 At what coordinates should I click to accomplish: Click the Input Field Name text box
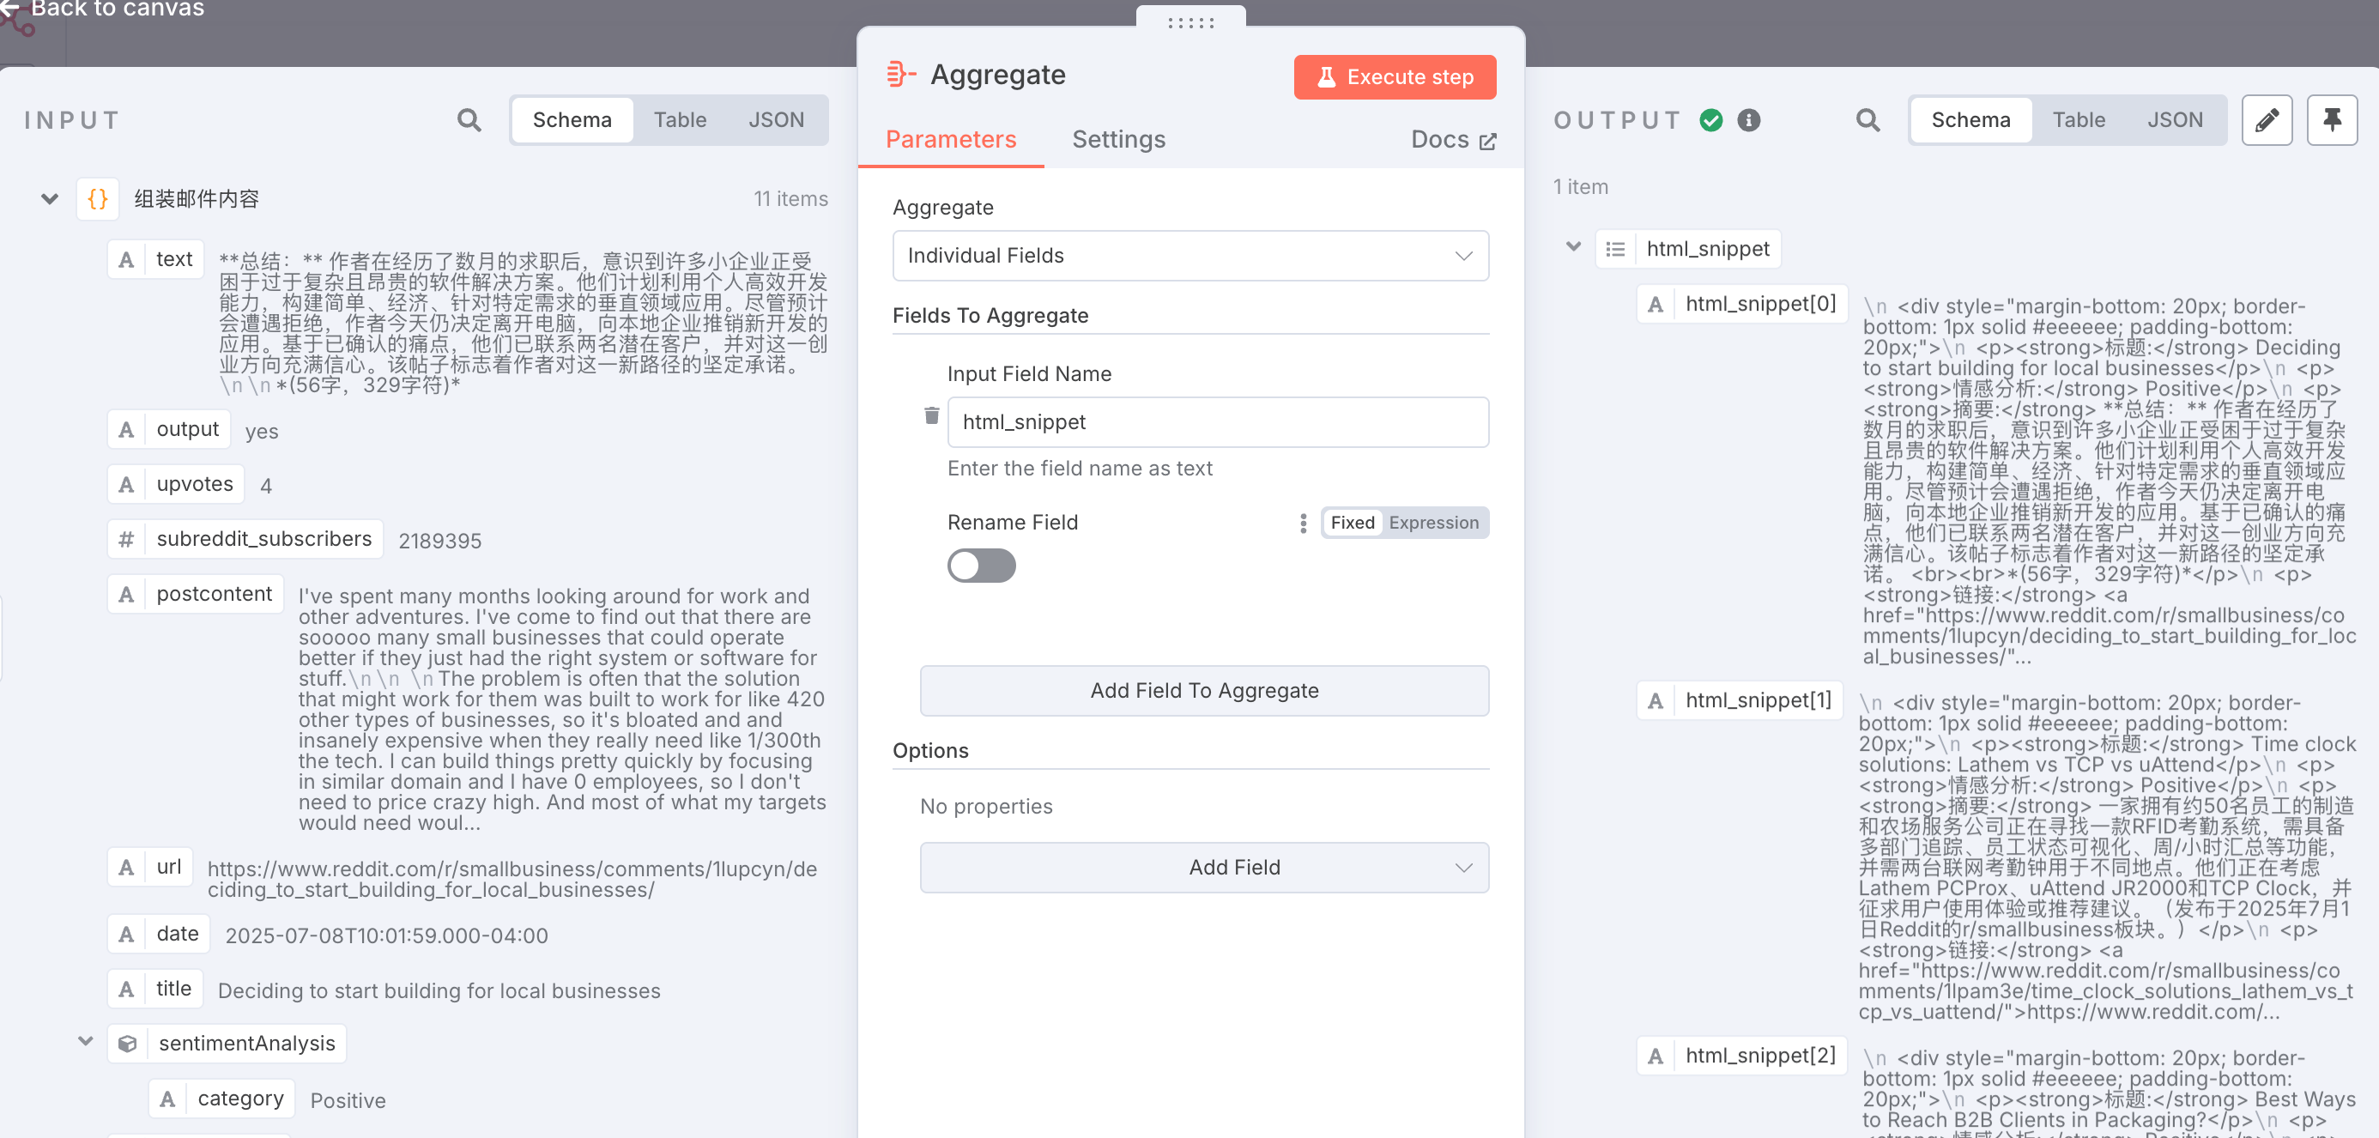pyautogui.click(x=1217, y=422)
